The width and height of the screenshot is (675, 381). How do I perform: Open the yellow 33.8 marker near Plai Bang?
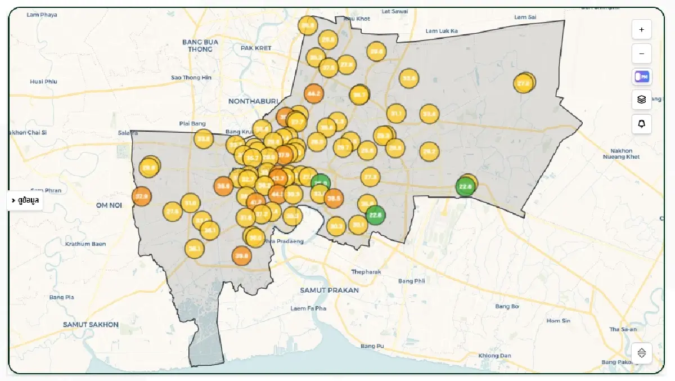tap(203, 138)
